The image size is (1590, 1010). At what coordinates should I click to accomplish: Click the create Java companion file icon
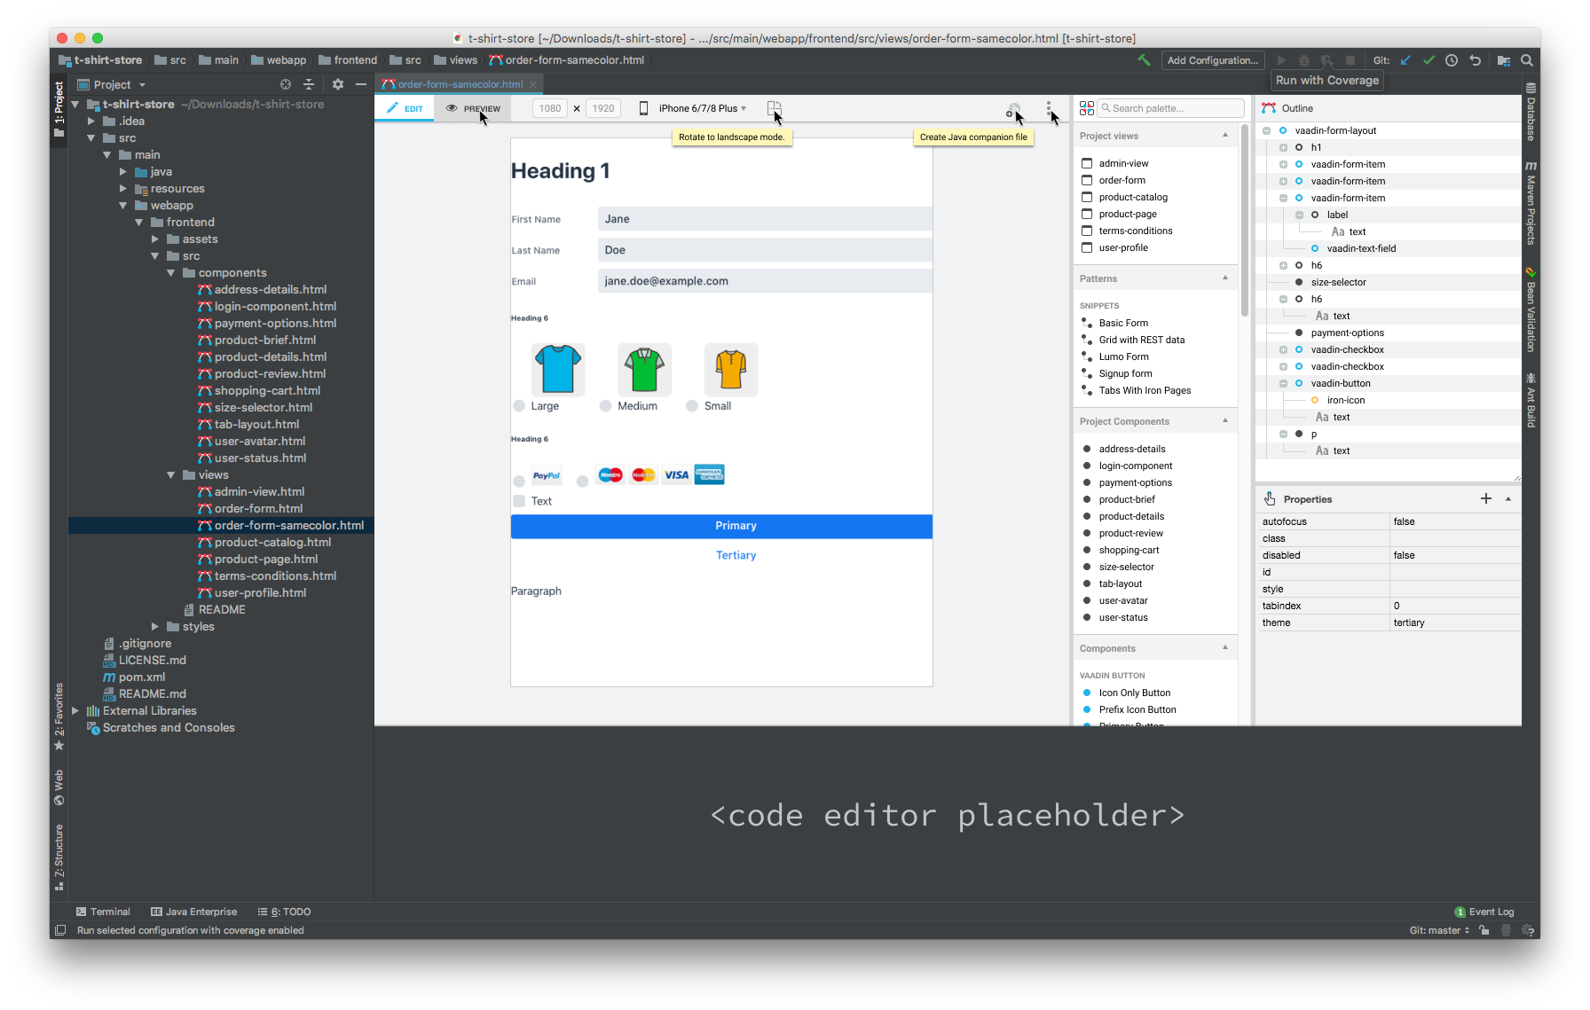click(1012, 109)
